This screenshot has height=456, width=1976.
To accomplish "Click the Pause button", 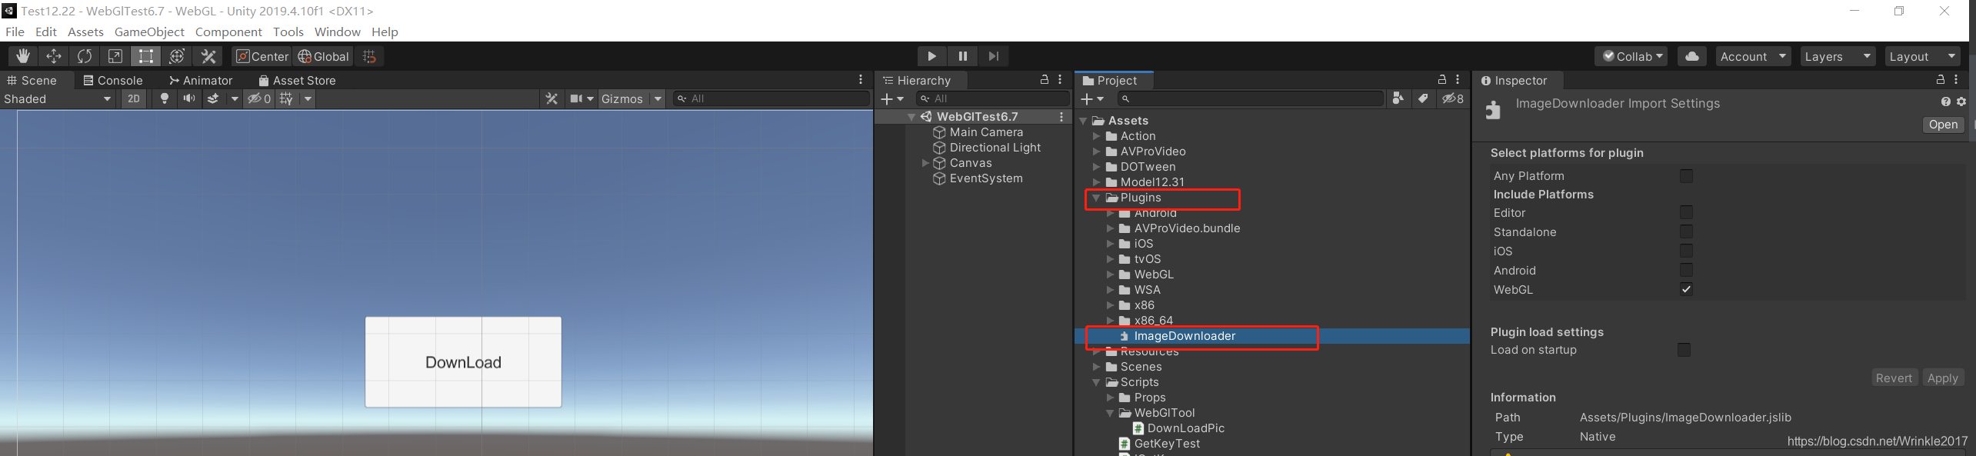I will (962, 56).
